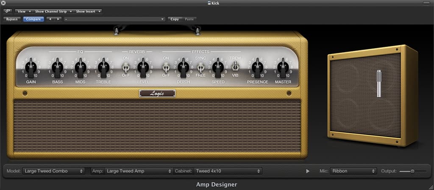Click the TREBLE knob
The width and height of the screenshot is (434, 190).
[x=103, y=67]
